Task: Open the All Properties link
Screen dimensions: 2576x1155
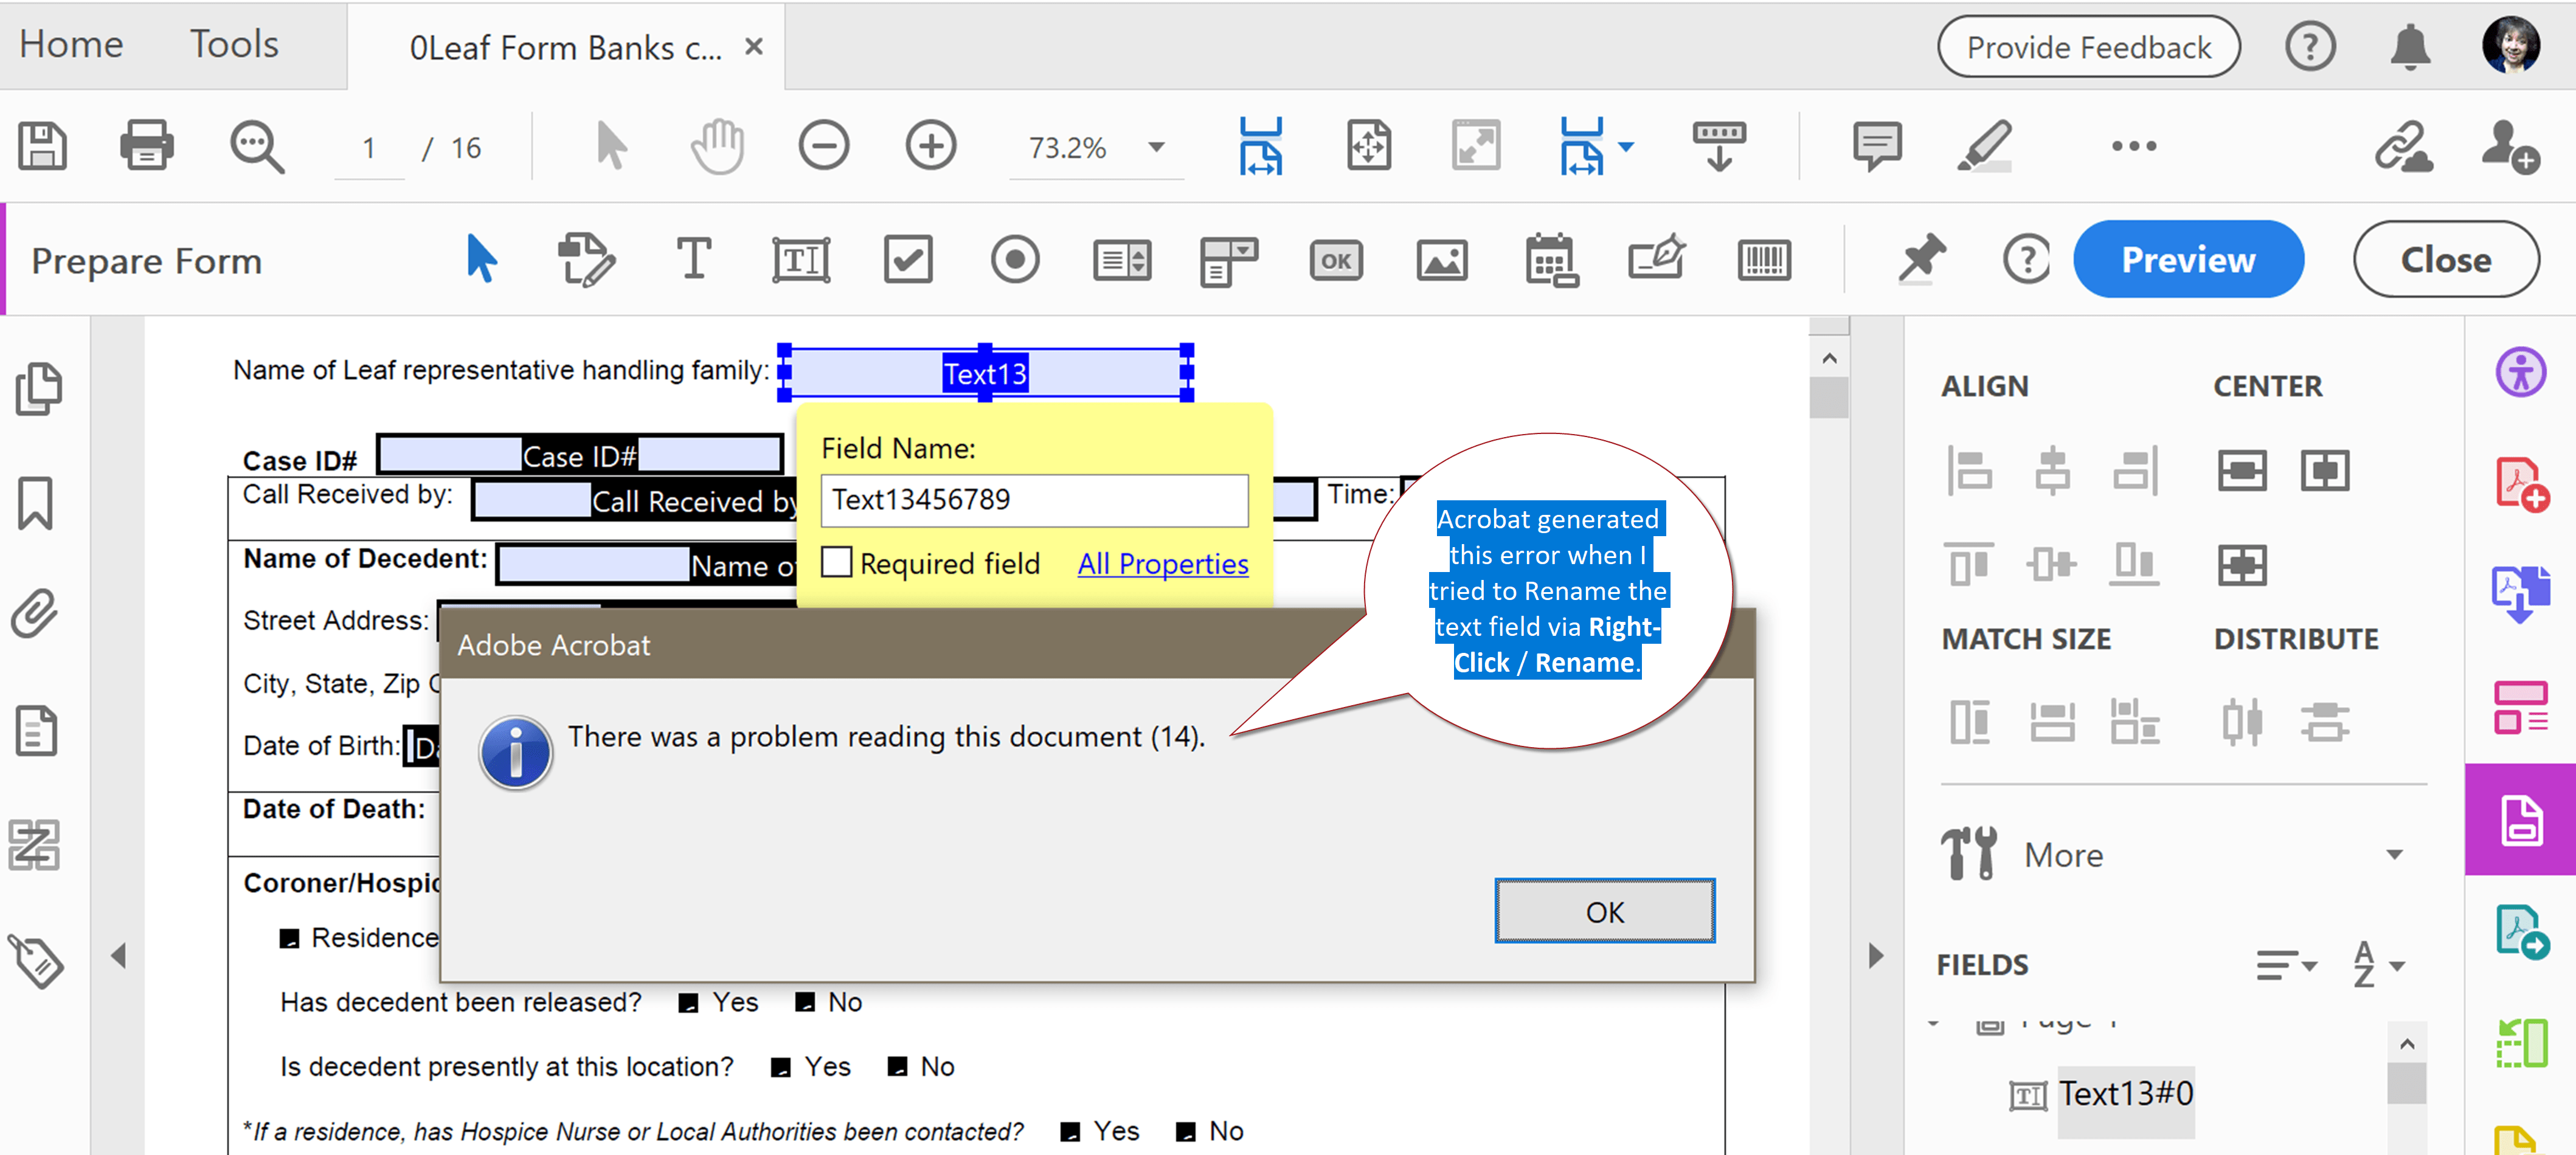Action: pos(1162,564)
